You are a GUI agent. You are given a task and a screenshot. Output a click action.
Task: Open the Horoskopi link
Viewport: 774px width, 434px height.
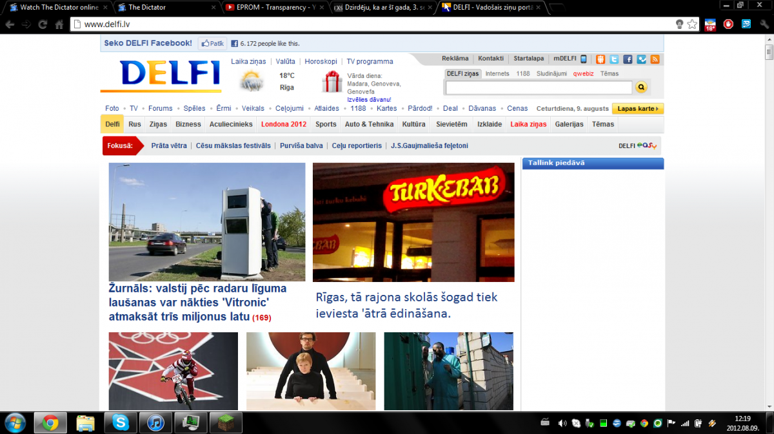(x=321, y=62)
